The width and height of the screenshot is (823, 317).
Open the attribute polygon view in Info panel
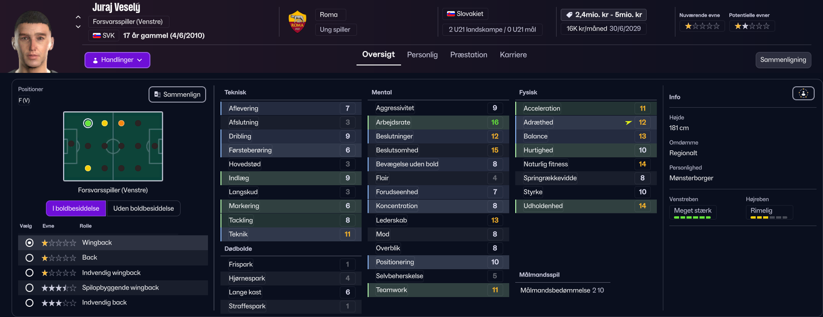point(803,94)
